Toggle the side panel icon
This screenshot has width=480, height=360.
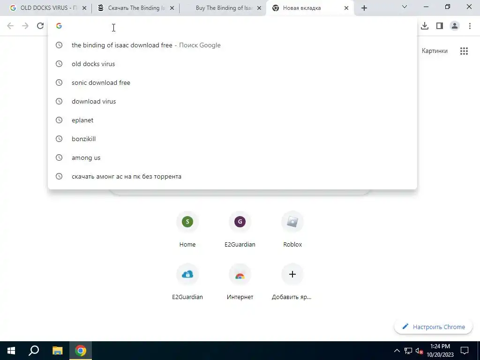(440, 26)
